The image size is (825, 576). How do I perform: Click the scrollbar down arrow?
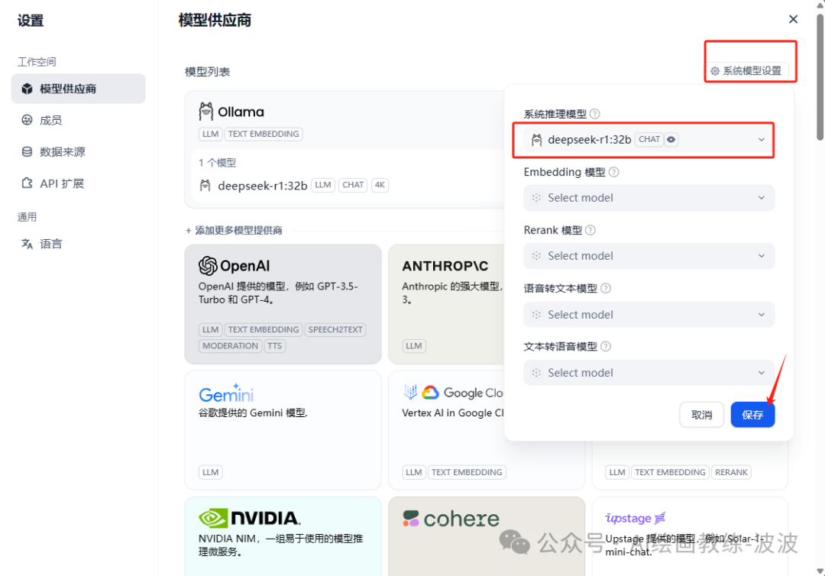(x=820, y=571)
